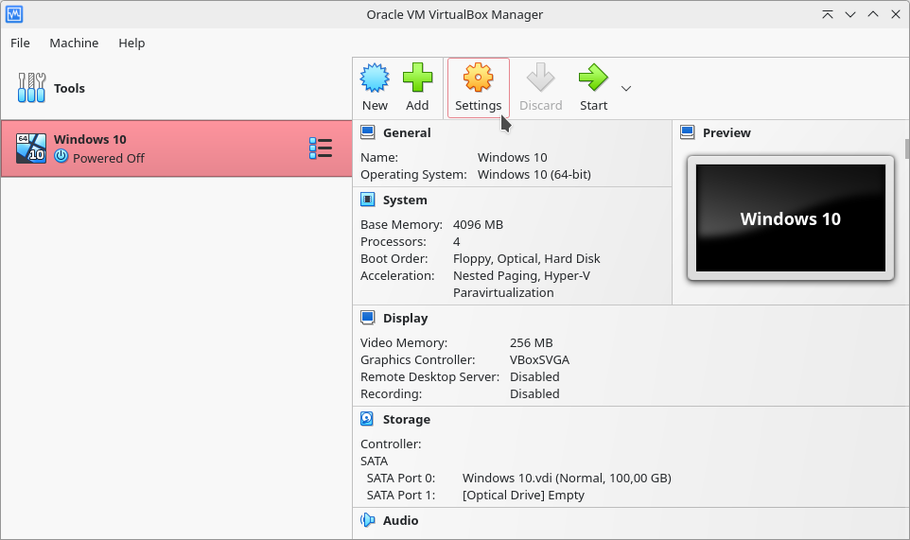
Task: Click the Graphics Controller value VBoxSVGA
Action: pos(539,359)
